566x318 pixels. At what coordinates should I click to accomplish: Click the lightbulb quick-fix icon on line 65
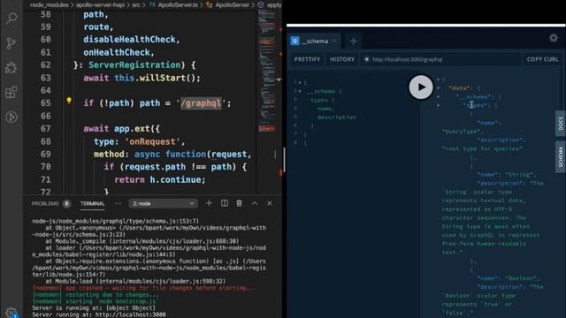(69, 101)
